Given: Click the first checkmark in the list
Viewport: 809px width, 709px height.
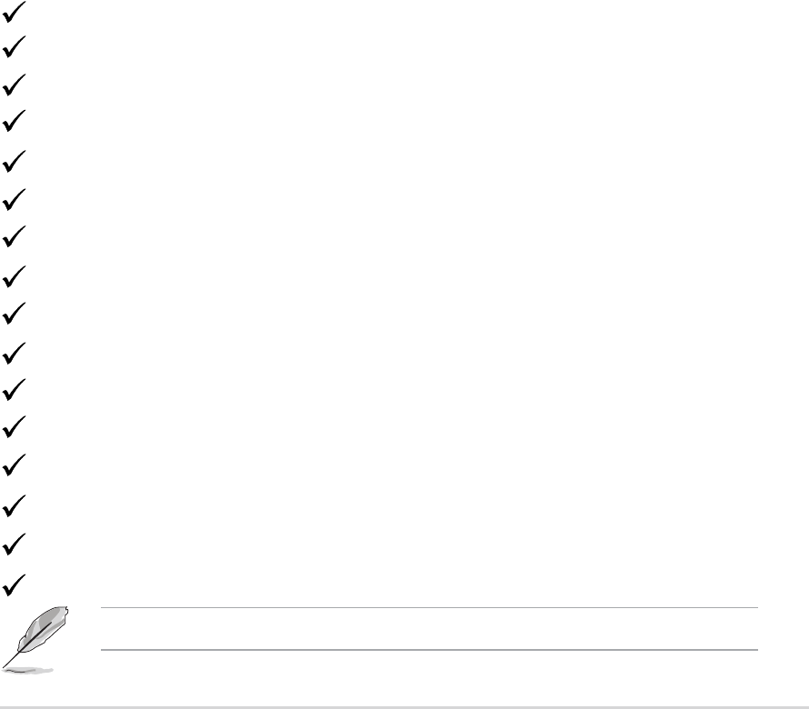Looking at the screenshot, I should [15, 12].
